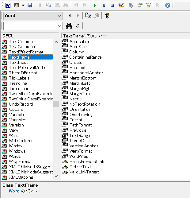Select the TextRange member

point(80,135)
